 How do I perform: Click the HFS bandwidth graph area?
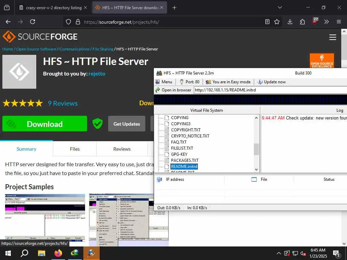(250, 100)
